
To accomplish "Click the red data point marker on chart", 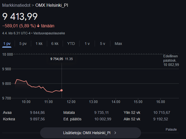I will click(x=62, y=90).
